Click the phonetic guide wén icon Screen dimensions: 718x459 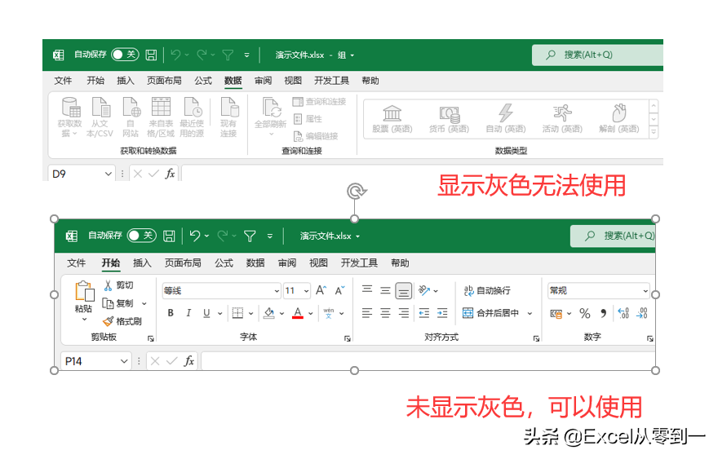(328, 313)
